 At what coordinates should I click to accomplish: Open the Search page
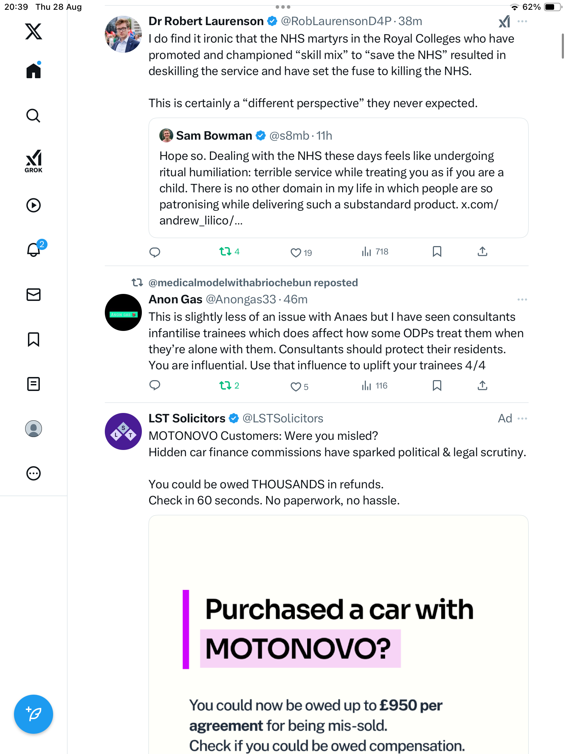coord(34,116)
